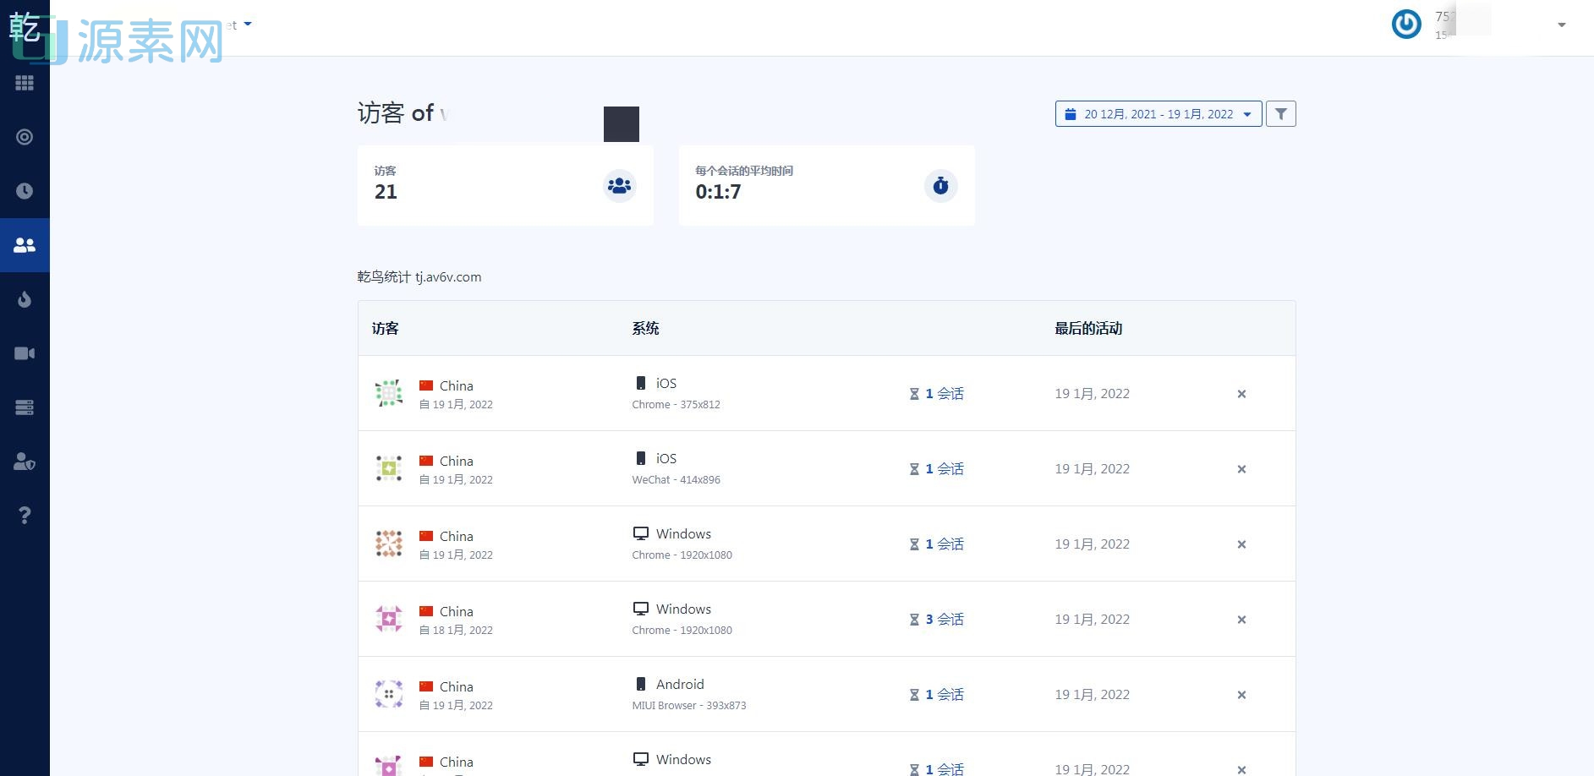Open the 1 会话 link for the iOS Chrome visitor

pyautogui.click(x=943, y=393)
